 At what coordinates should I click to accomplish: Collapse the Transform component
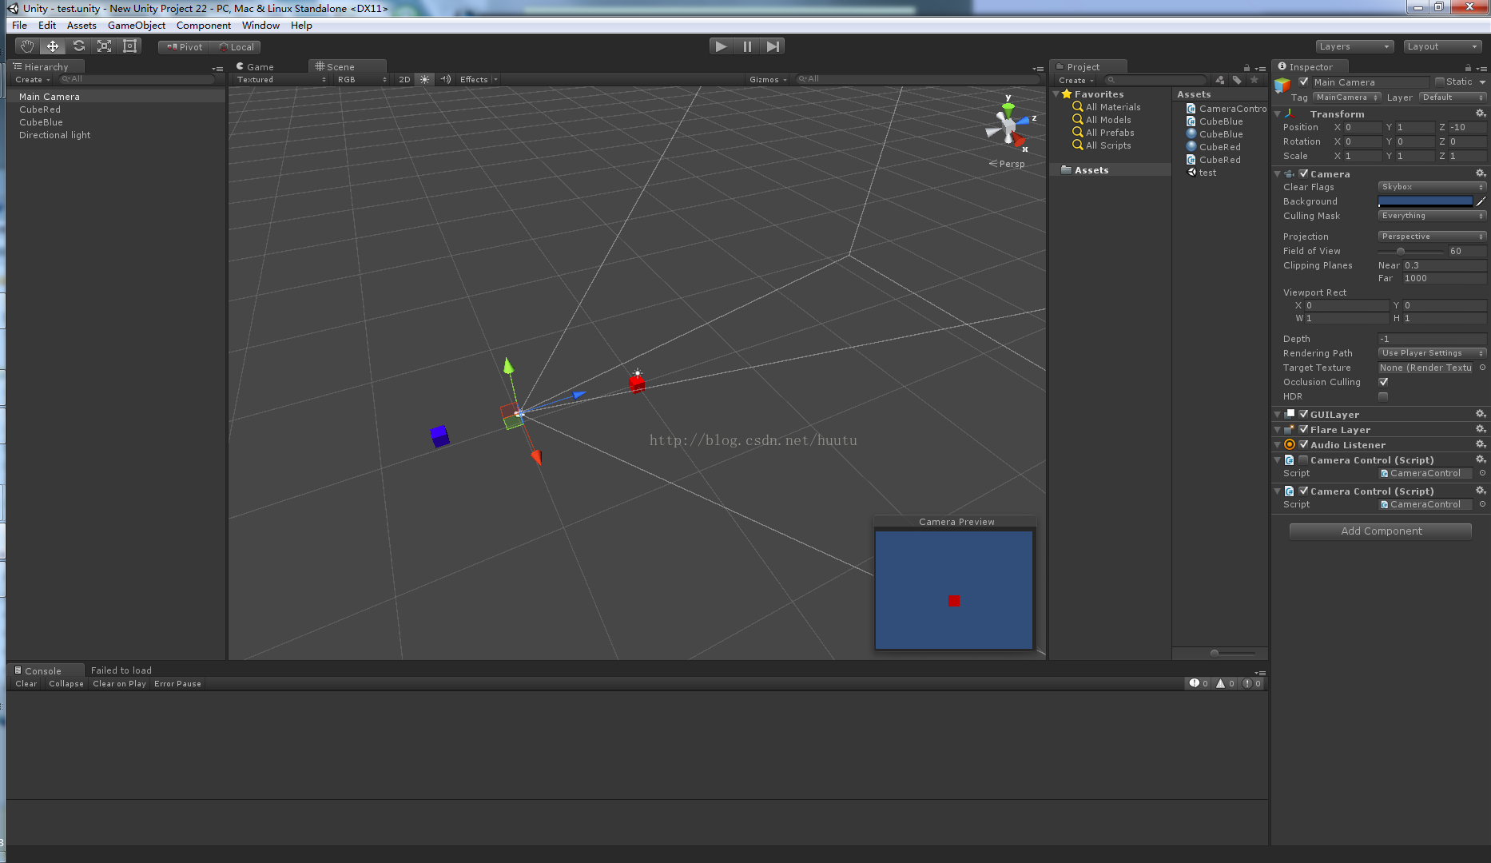[1277, 114]
